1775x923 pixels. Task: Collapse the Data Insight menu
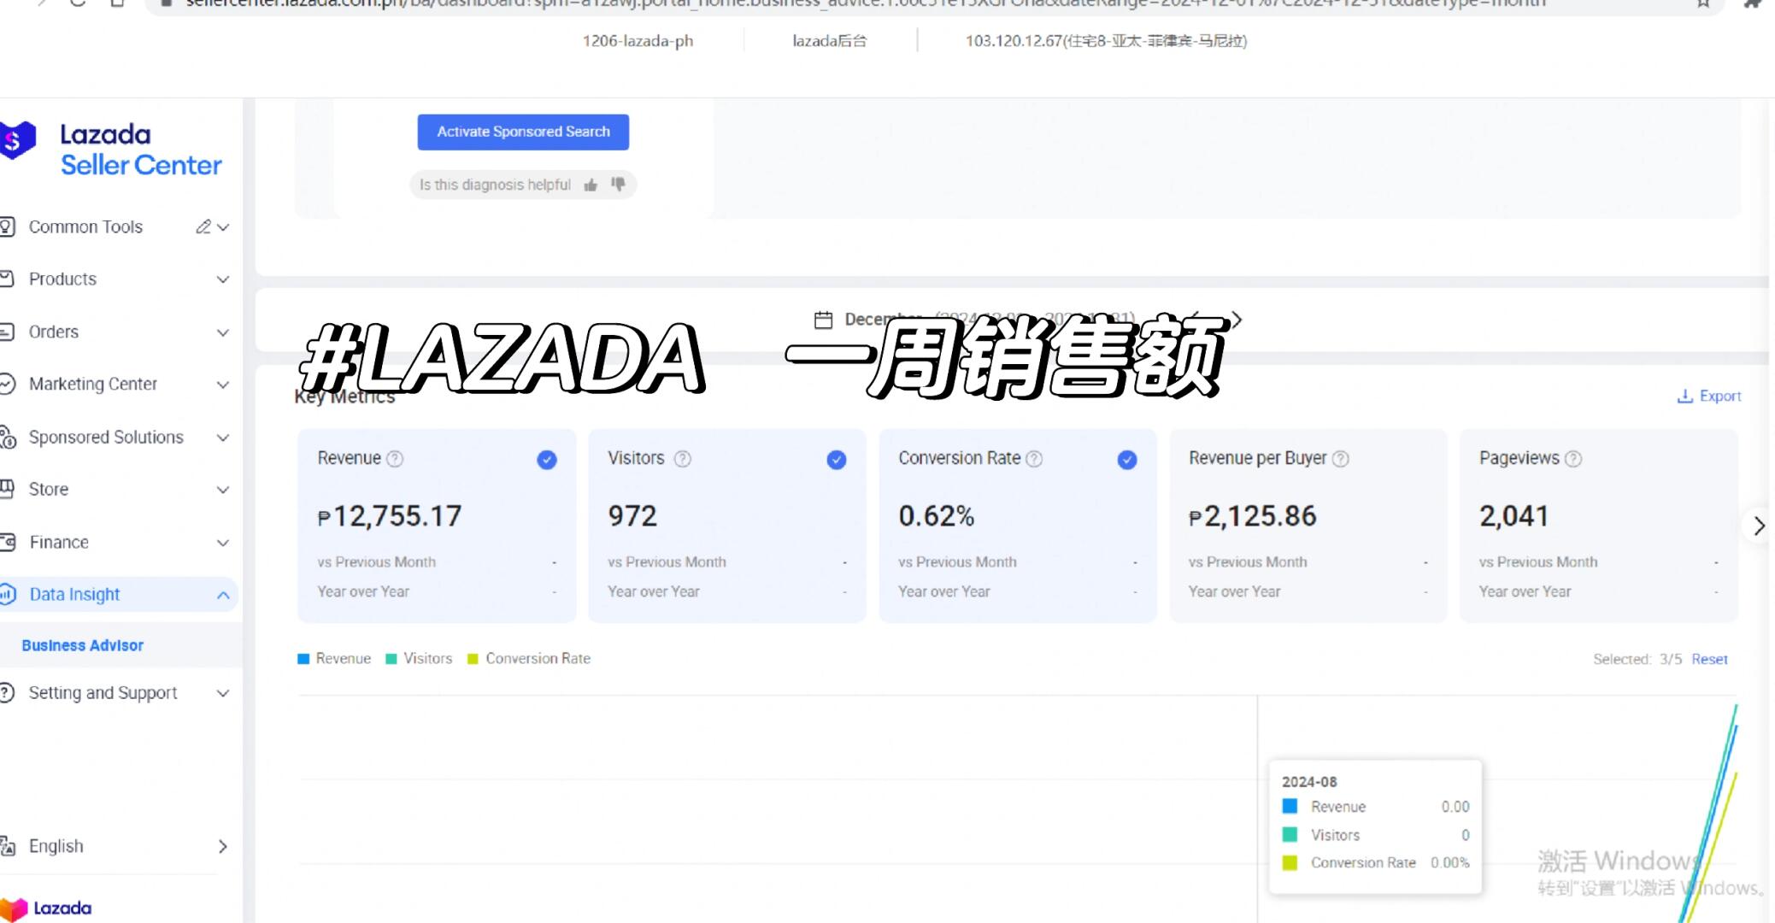pos(223,595)
